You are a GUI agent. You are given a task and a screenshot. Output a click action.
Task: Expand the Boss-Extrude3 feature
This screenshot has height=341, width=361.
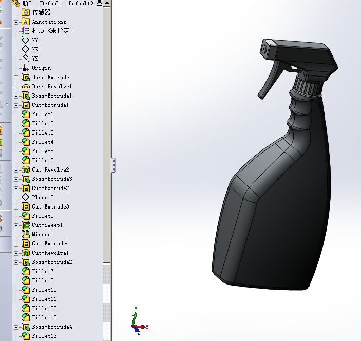click(x=16, y=179)
